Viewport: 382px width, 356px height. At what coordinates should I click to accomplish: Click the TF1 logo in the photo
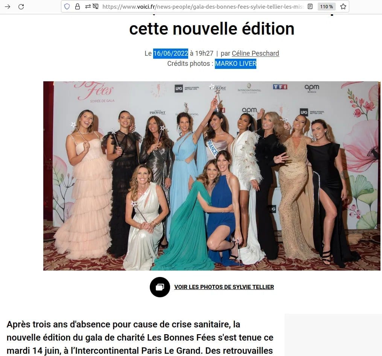[280, 87]
